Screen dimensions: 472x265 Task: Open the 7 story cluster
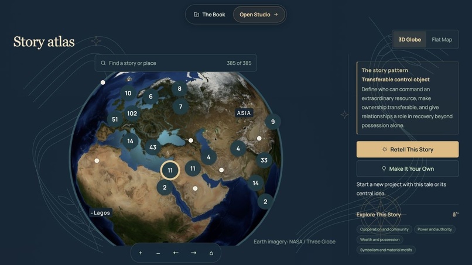point(180,106)
